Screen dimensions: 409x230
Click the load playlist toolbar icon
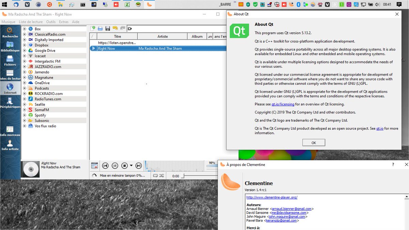pyautogui.click(x=100, y=28)
